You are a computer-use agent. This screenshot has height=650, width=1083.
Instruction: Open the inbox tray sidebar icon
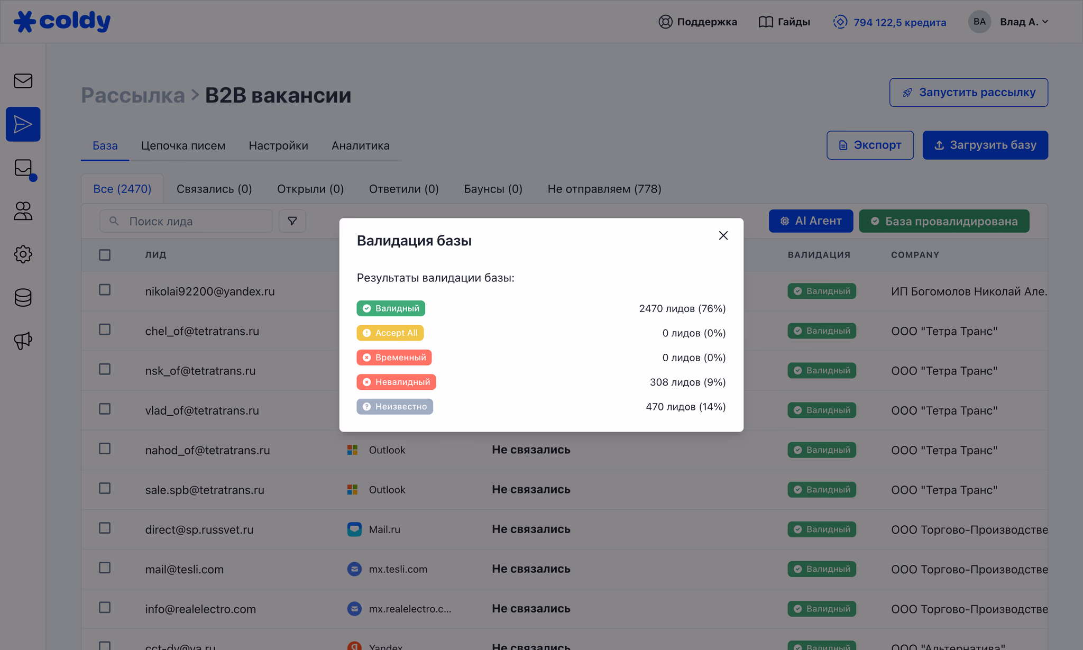23,168
